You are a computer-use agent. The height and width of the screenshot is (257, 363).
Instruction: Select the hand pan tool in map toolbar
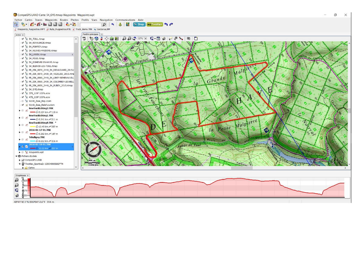[x=91, y=38]
